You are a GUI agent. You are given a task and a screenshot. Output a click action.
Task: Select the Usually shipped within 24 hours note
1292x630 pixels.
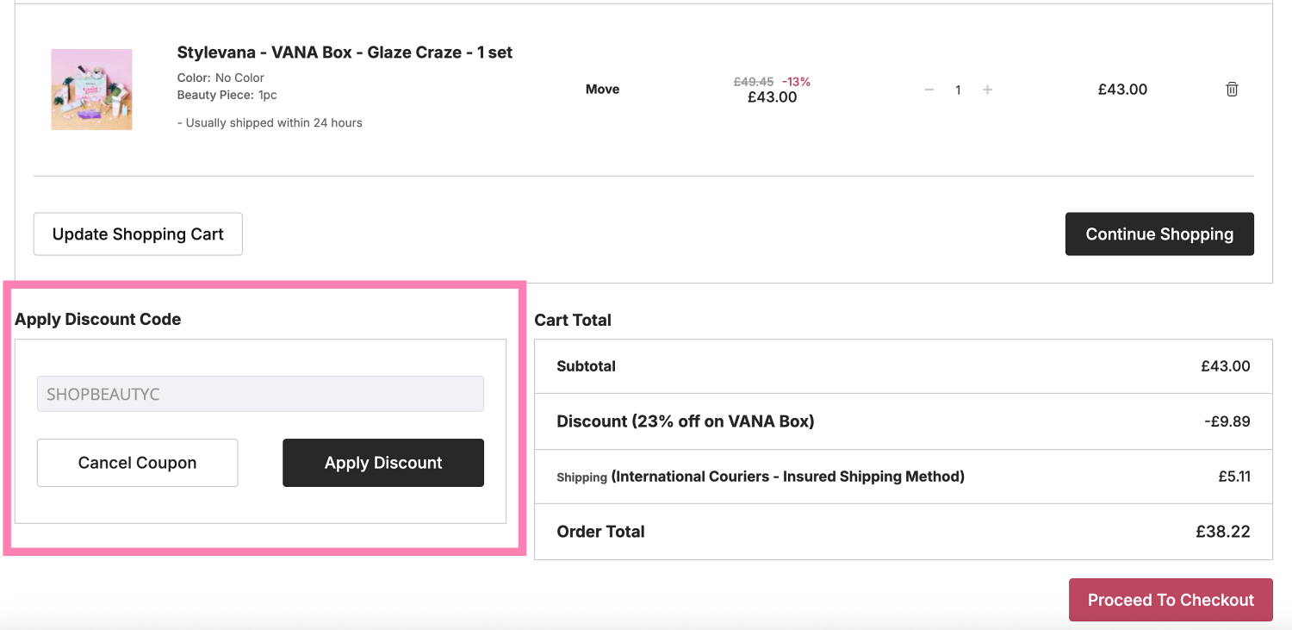[x=270, y=123]
